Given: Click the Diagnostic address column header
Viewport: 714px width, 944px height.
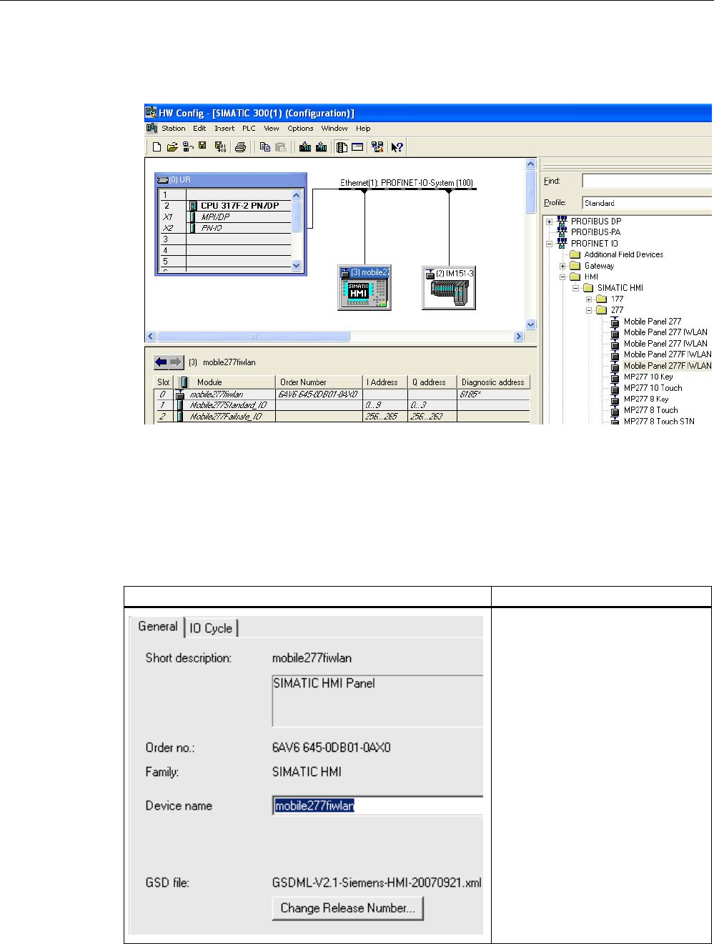Looking at the screenshot, I should click(x=493, y=382).
